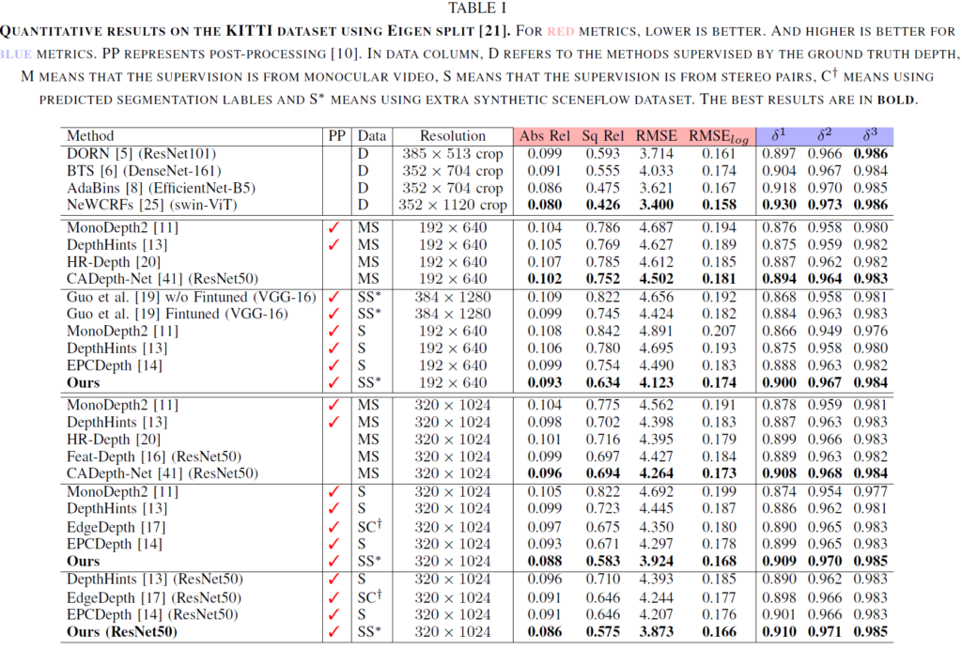Select the checkmark beside EPCDepth (ResNet50)
This screenshot has height=650, width=962.
pos(336,614)
